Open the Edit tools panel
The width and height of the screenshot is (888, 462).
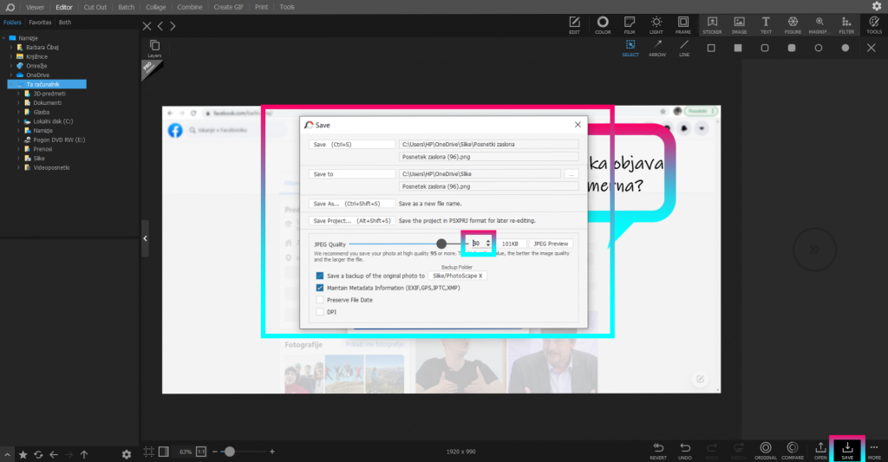(x=574, y=25)
